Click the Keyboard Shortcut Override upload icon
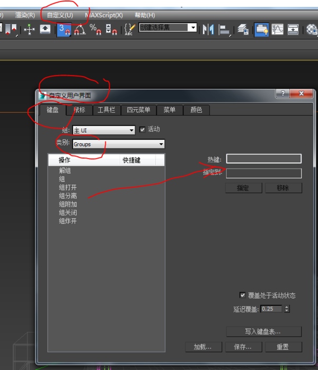The width and height of the screenshot is (318, 370). pos(45,29)
